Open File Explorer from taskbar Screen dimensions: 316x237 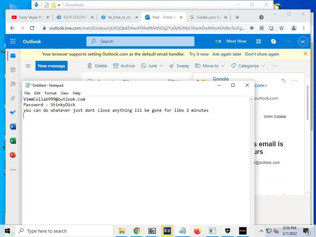coord(122,231)
